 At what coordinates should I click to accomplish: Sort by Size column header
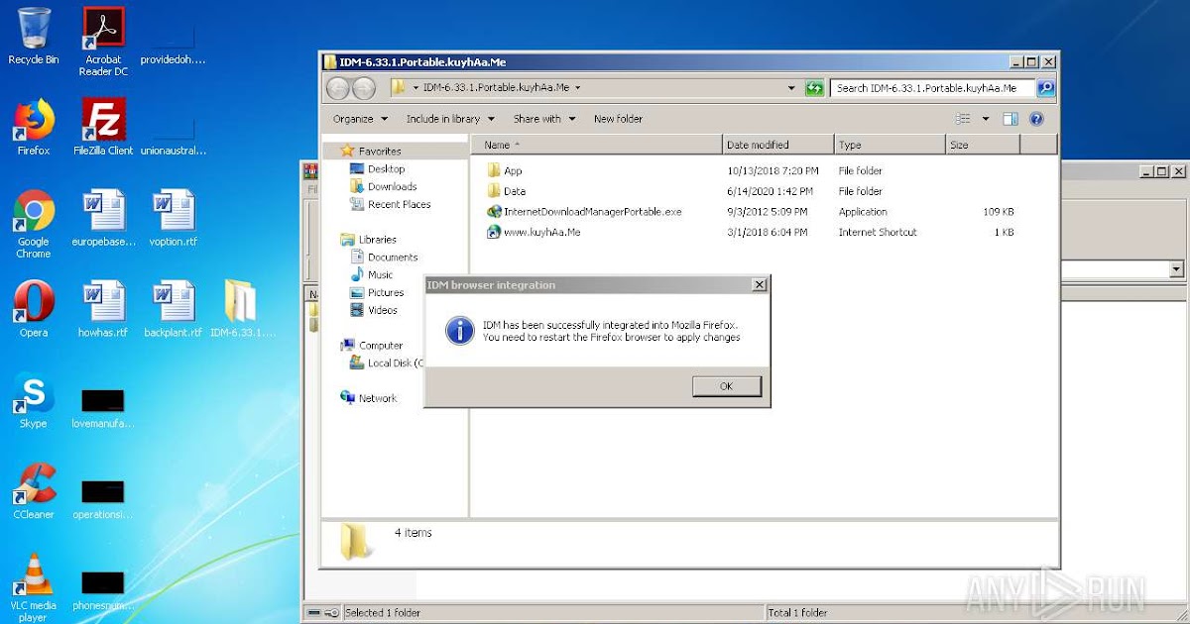(983, 145)
